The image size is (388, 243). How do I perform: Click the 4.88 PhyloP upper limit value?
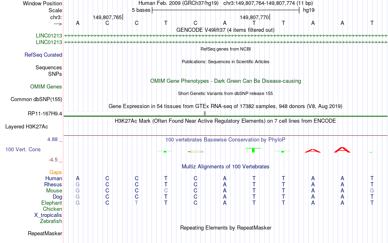52,139
